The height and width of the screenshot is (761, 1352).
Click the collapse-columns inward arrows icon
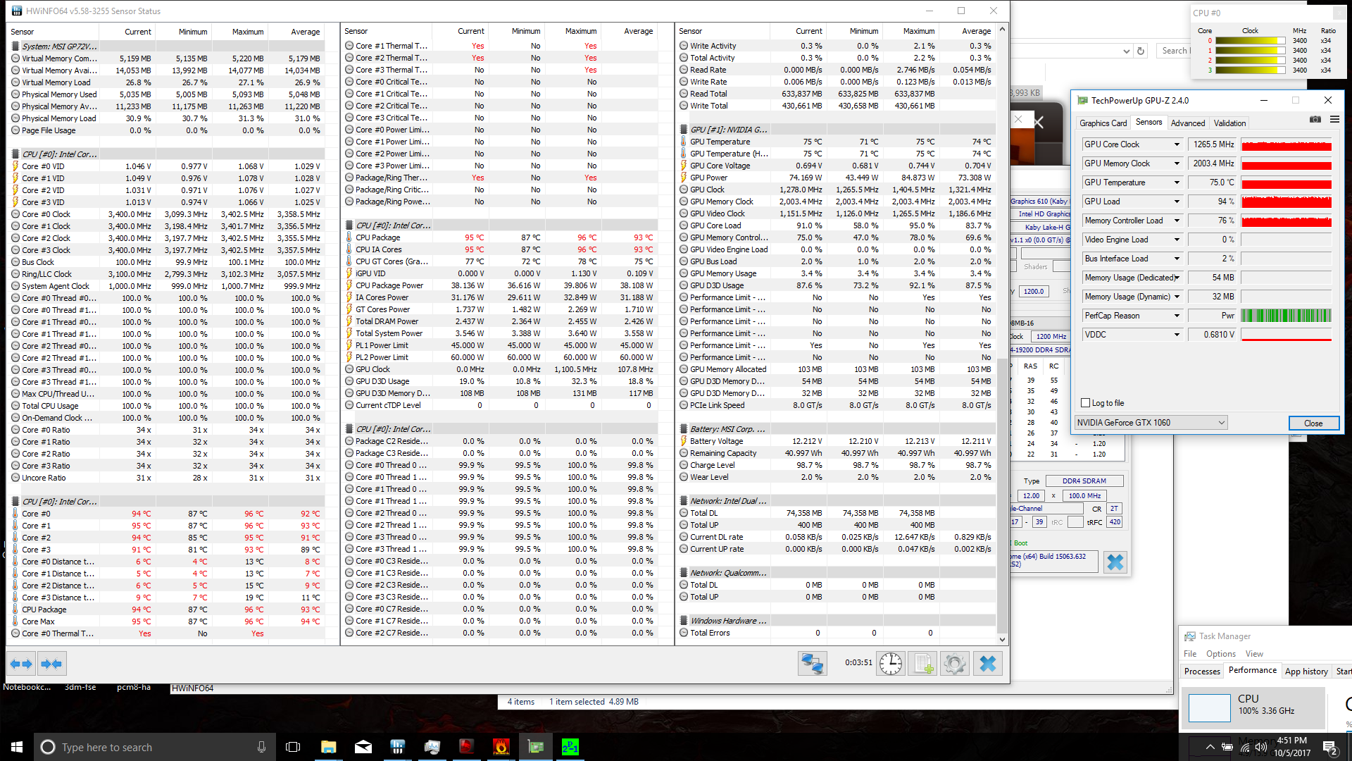51,663
